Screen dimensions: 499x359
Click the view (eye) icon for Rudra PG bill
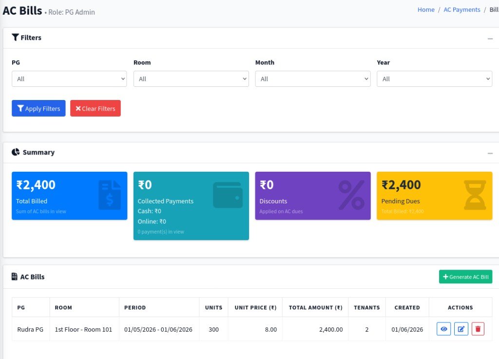click(443, 329)
